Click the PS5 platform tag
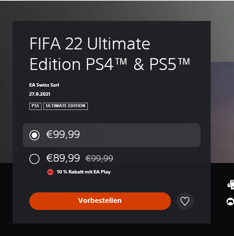 (35, 106)
